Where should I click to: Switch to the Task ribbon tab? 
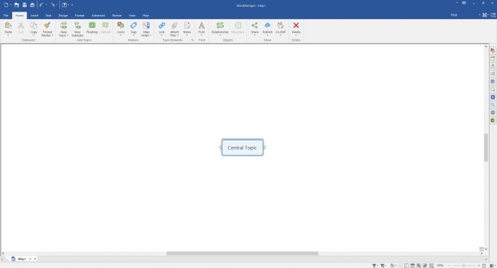[x=48, y=16]
